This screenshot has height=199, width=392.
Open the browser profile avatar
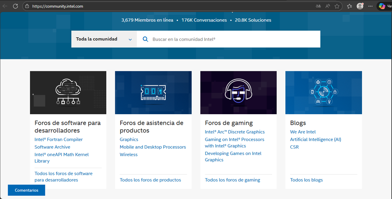coord(360,6)
